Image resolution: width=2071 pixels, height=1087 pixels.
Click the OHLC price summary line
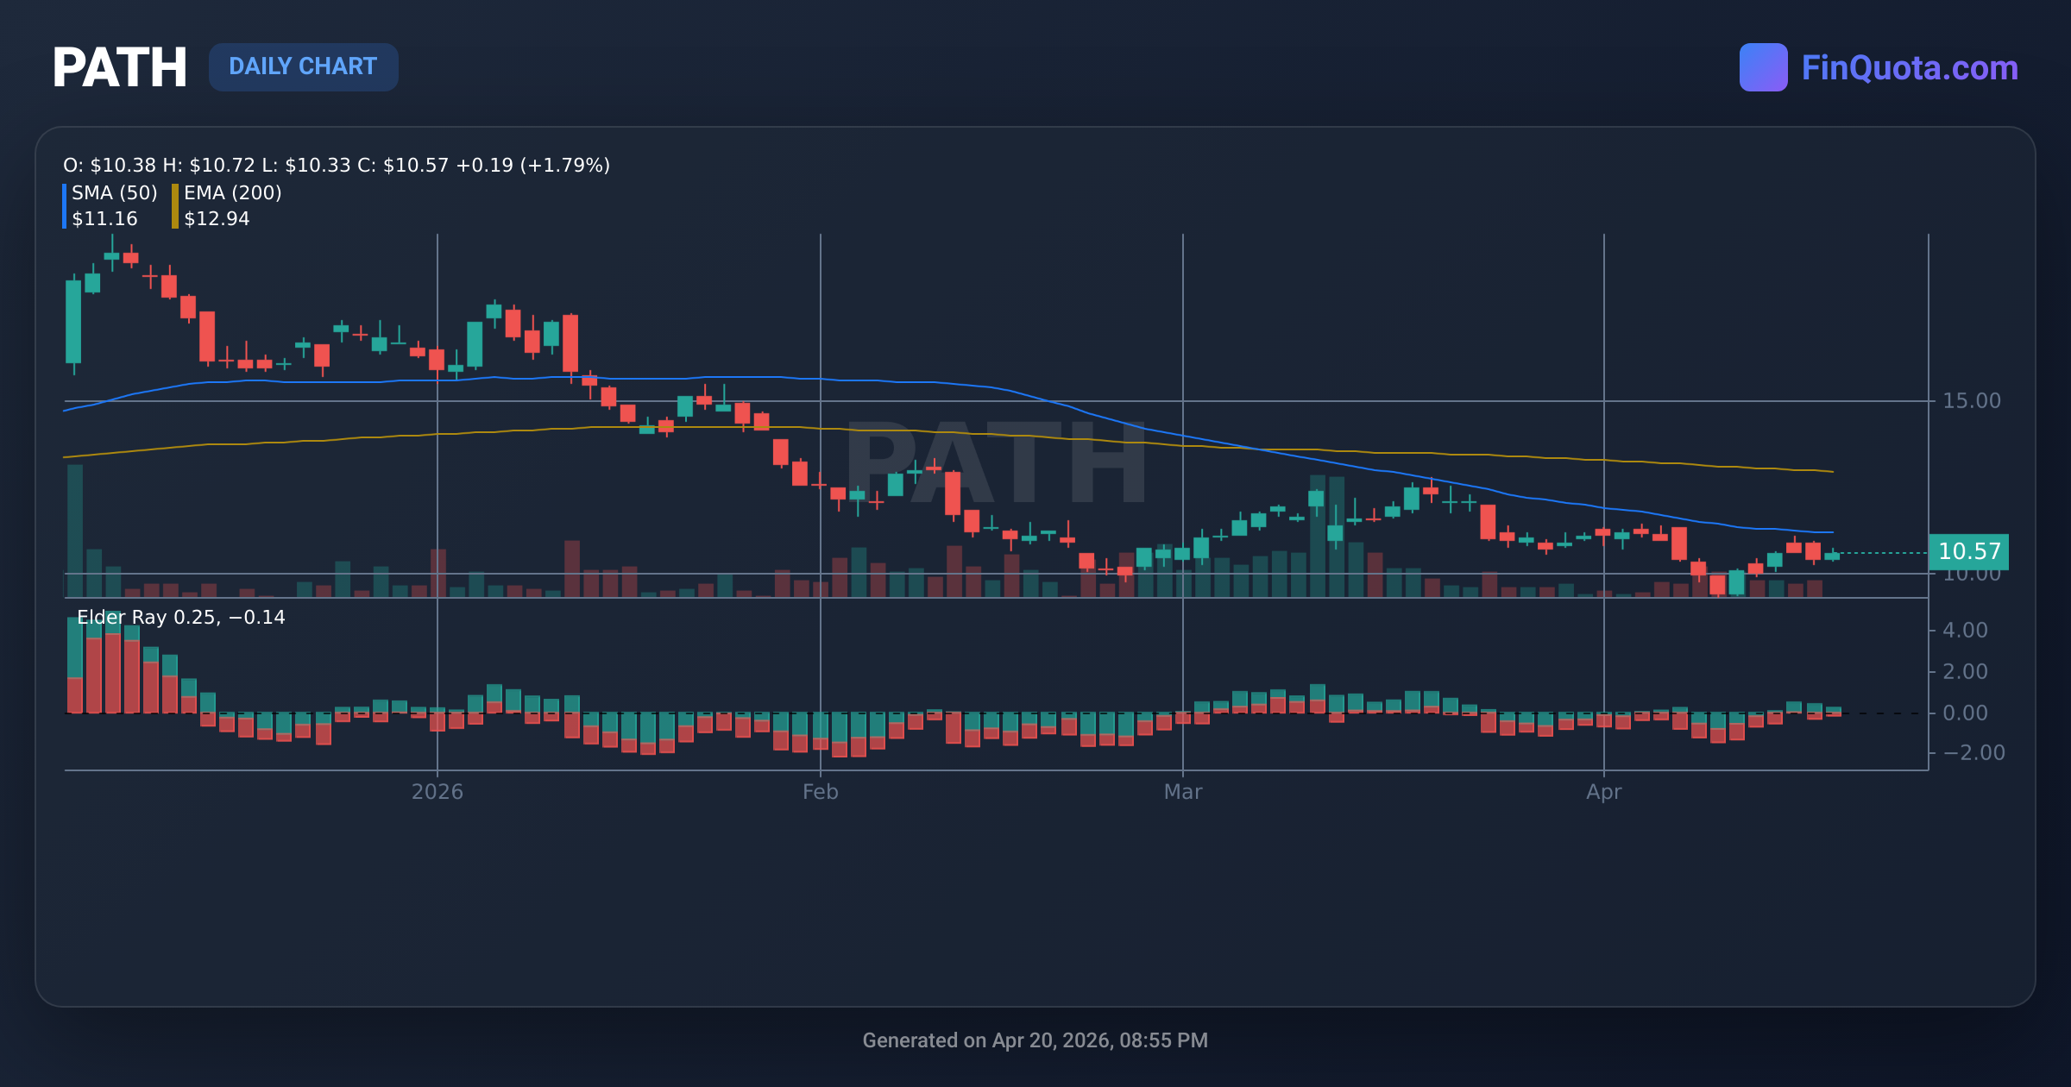click(x=337, y=165)
